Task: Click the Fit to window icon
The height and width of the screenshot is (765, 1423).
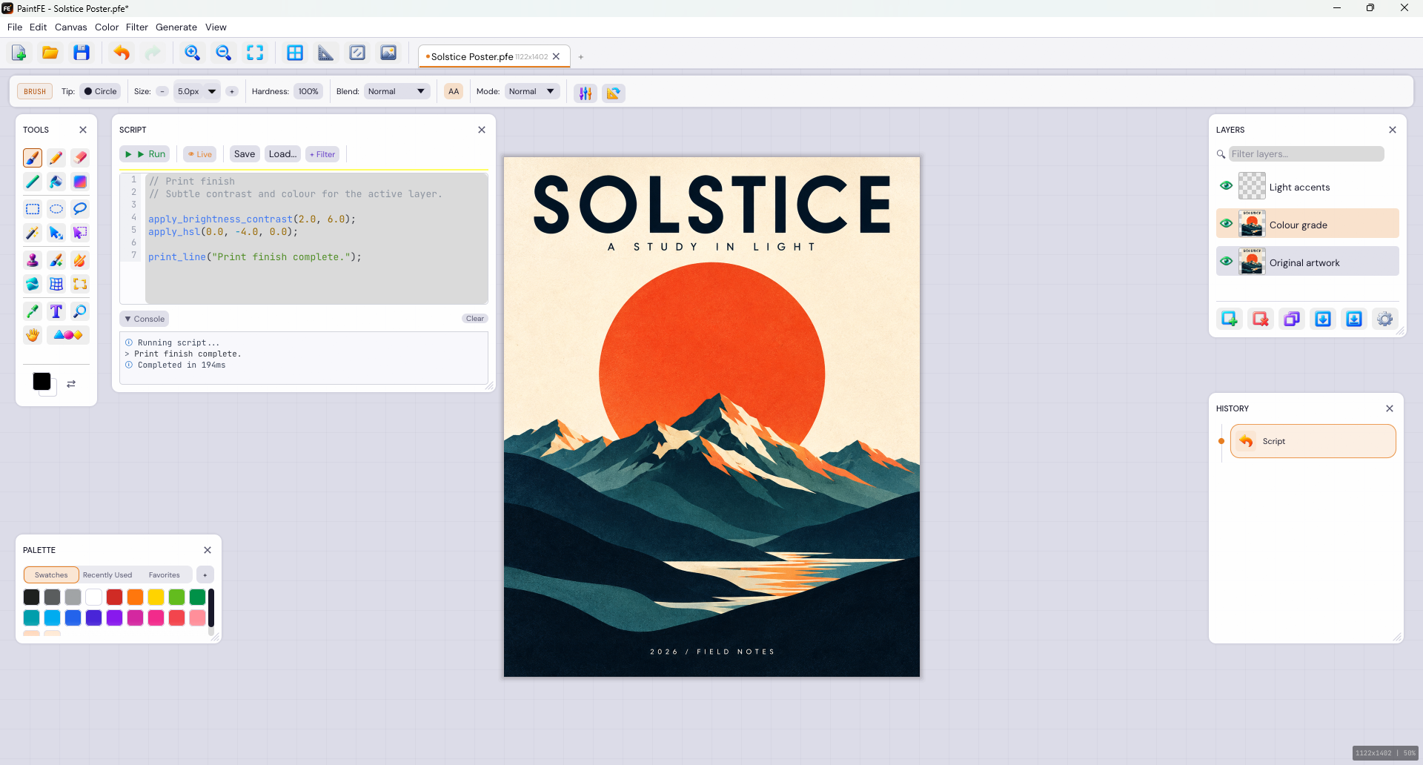Action: (x=255, y=53)
